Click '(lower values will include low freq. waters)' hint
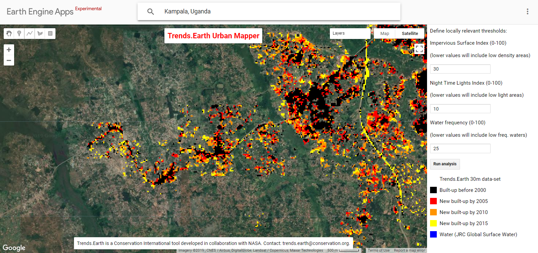Image resolution: width=538 pixels, height=253 pixels. 478,135
